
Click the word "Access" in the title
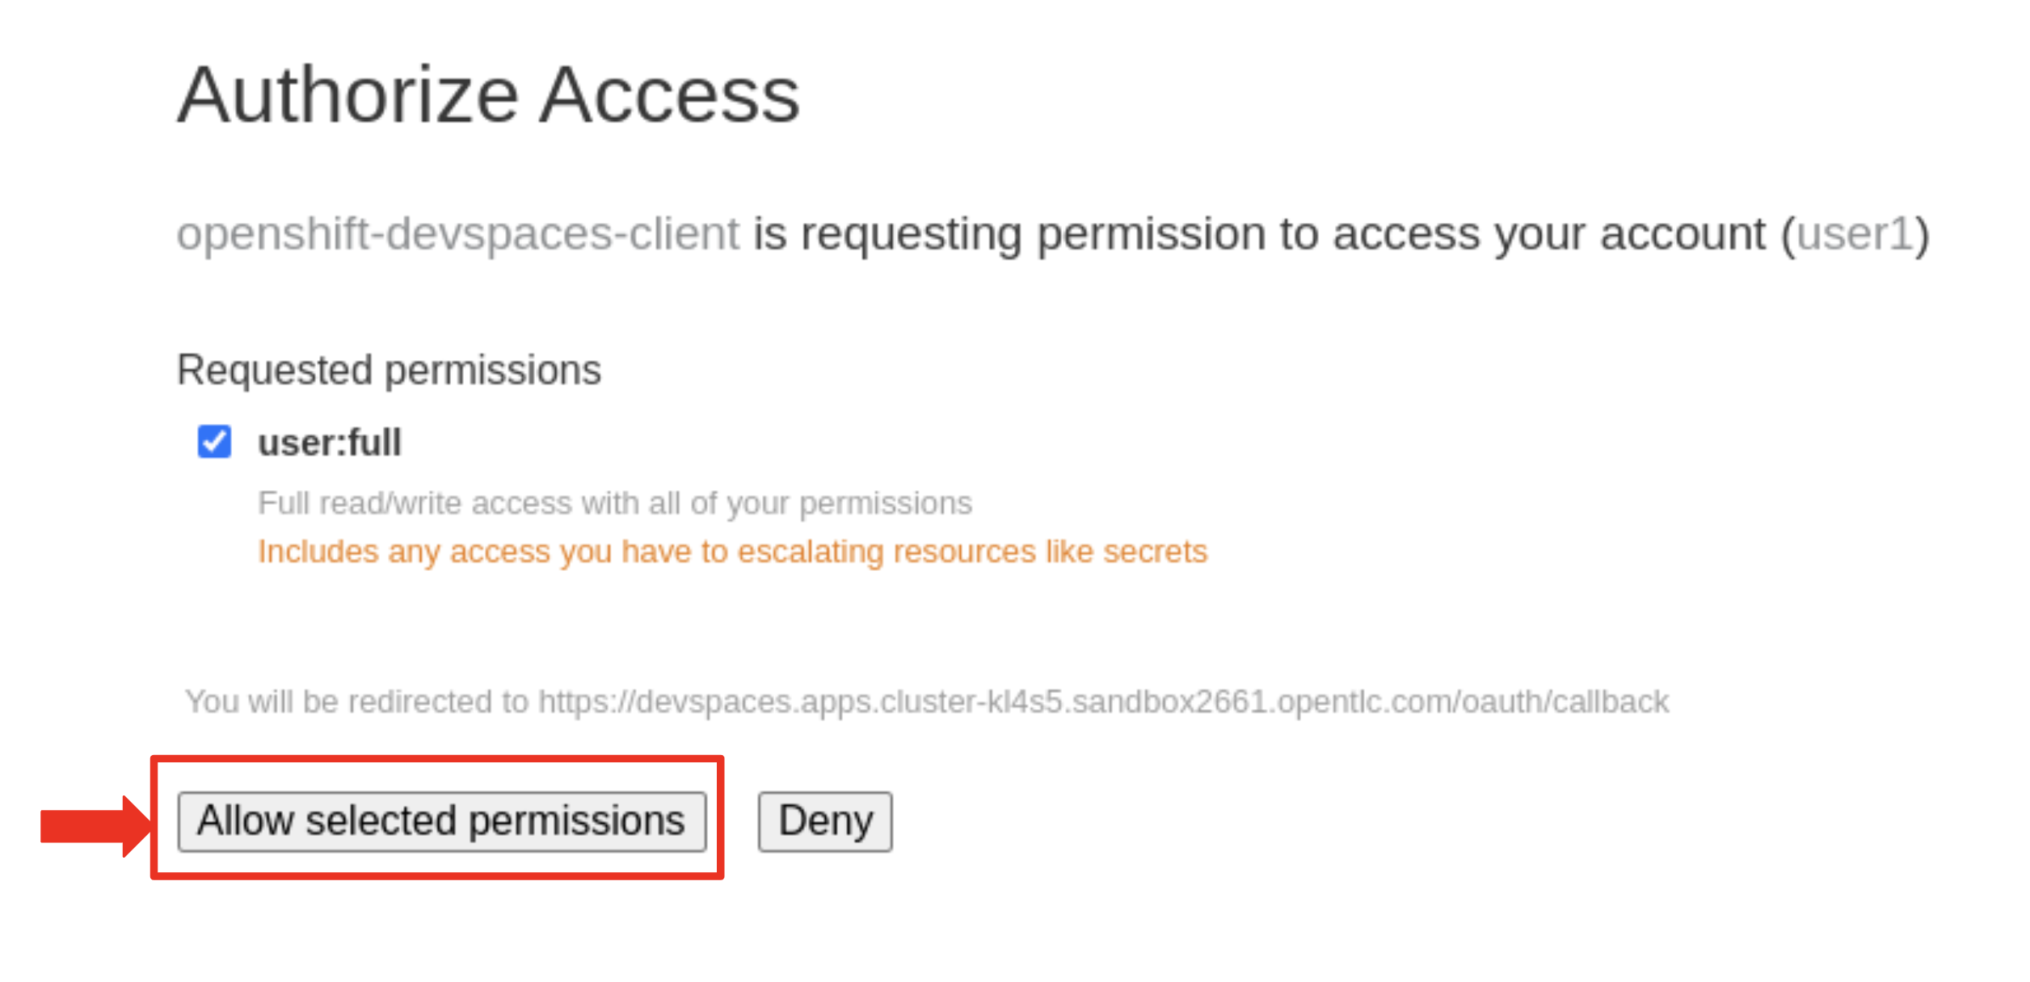point(669,96)
